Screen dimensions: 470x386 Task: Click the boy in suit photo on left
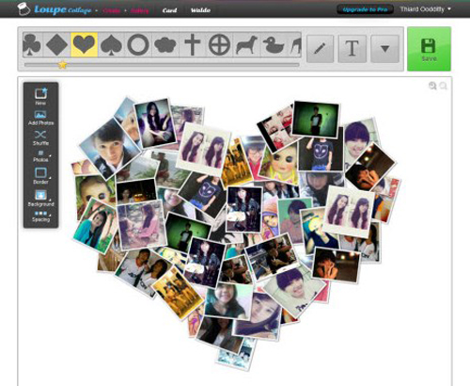pyautogui.click(x=110, y=148)
